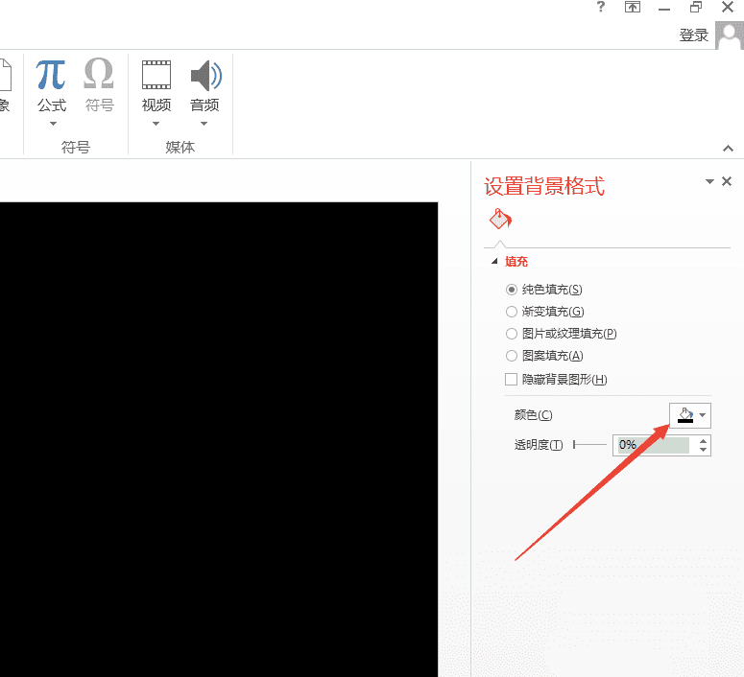
Task: Click the 填充 section heading
Action: [x=516, y=261]
